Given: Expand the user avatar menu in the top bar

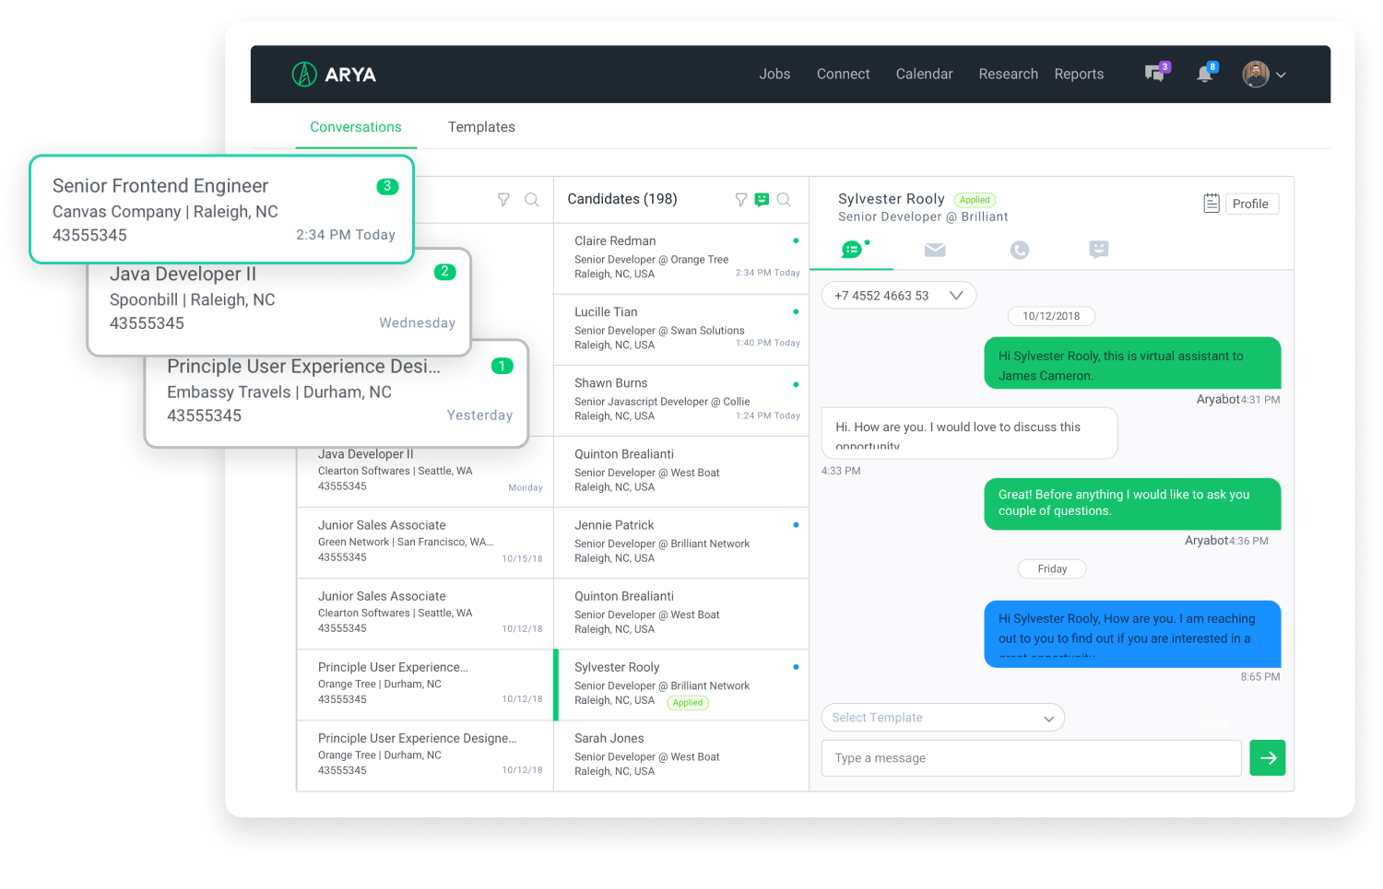Looking at the screenshot, I should click(x=1264, y=74).
